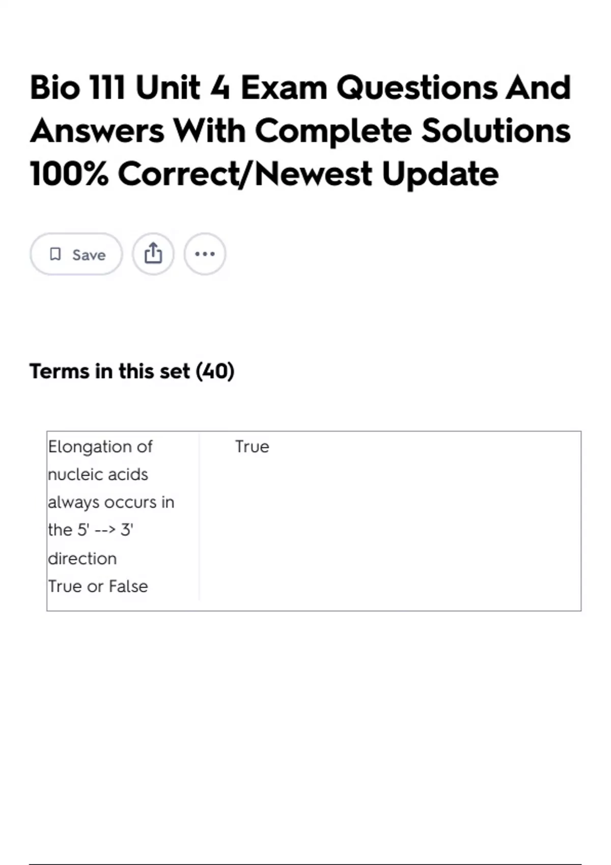Click the 'Terms in this set' heading
This screenshot has width=611, height=865.
(x=110, y=371)
